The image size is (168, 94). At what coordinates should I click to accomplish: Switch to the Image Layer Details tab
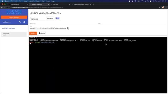tap(81, 4)
